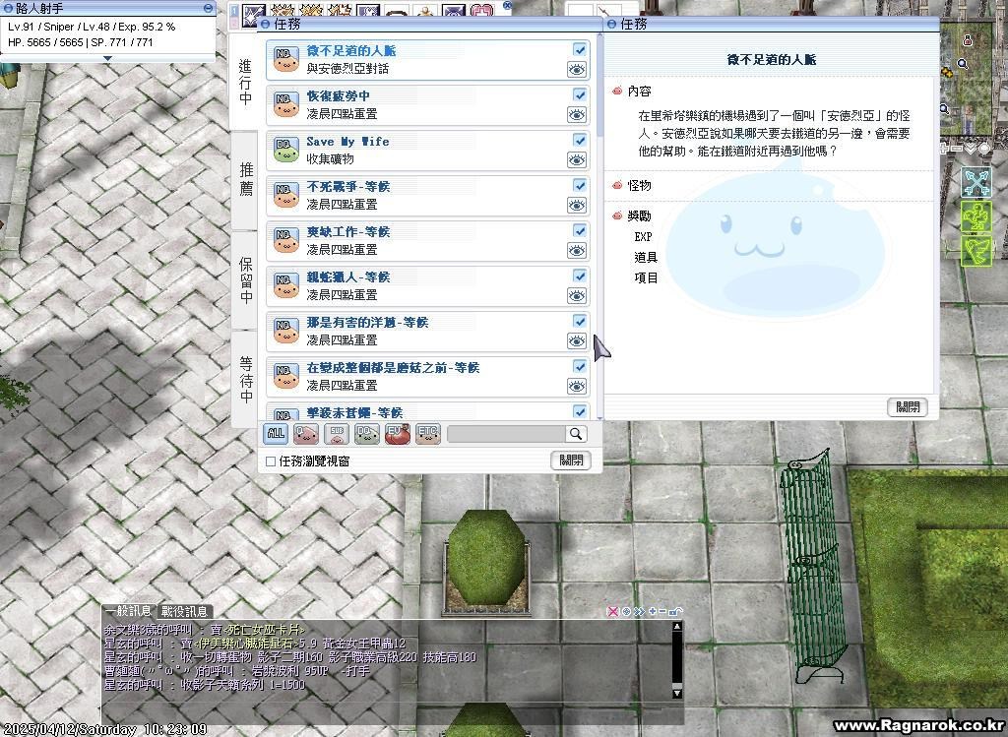Toggle eye icon for 親蛇獵人-等候 quest

tap(577, 295)
